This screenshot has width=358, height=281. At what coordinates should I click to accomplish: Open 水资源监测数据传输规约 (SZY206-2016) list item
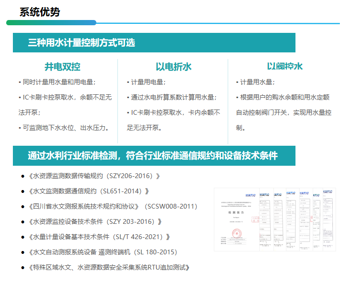pyautogui.click(x=94, y=176)
